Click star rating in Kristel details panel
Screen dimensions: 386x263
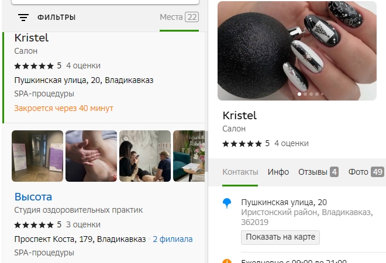242,144
